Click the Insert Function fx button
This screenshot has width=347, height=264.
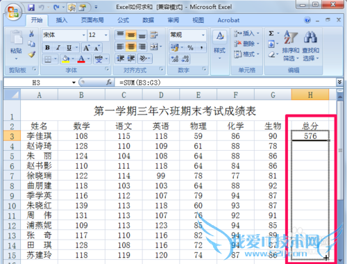click(109, 82)
